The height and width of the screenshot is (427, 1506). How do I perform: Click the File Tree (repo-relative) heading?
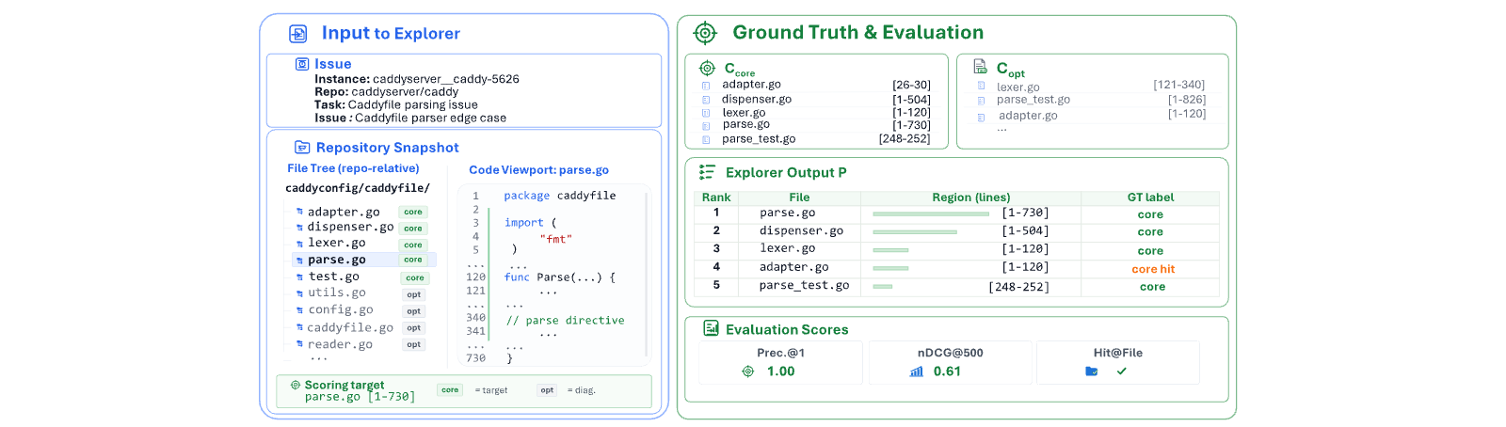[x=353, y=168]
